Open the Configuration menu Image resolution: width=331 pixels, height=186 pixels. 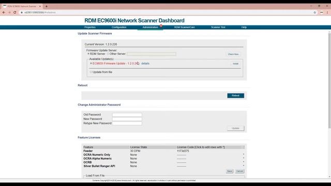(x=119, y=27)
